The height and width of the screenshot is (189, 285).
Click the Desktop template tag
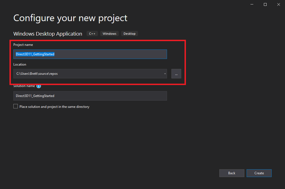[129, 33]
